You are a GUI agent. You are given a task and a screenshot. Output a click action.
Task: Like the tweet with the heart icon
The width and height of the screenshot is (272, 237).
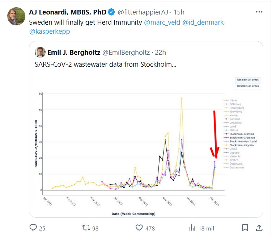point(140,228)
